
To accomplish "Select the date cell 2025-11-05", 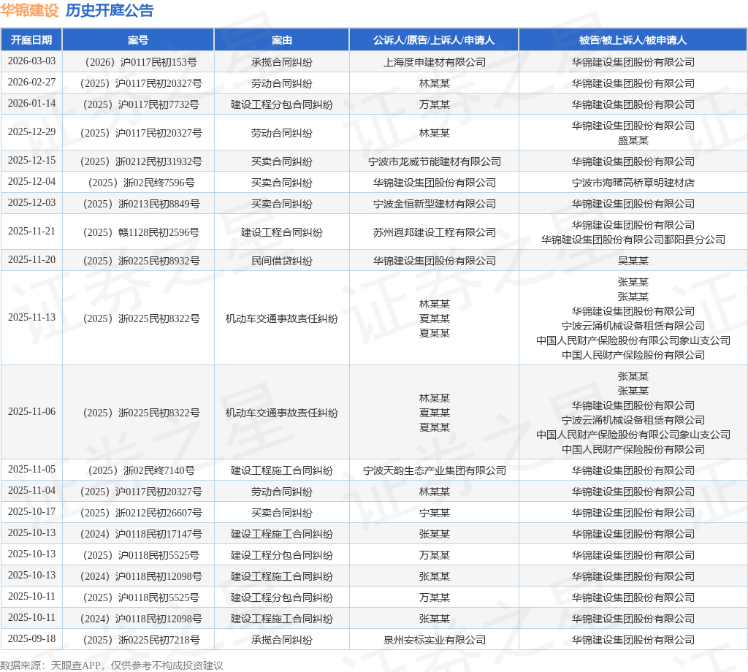I will click(x=31, y=469).
